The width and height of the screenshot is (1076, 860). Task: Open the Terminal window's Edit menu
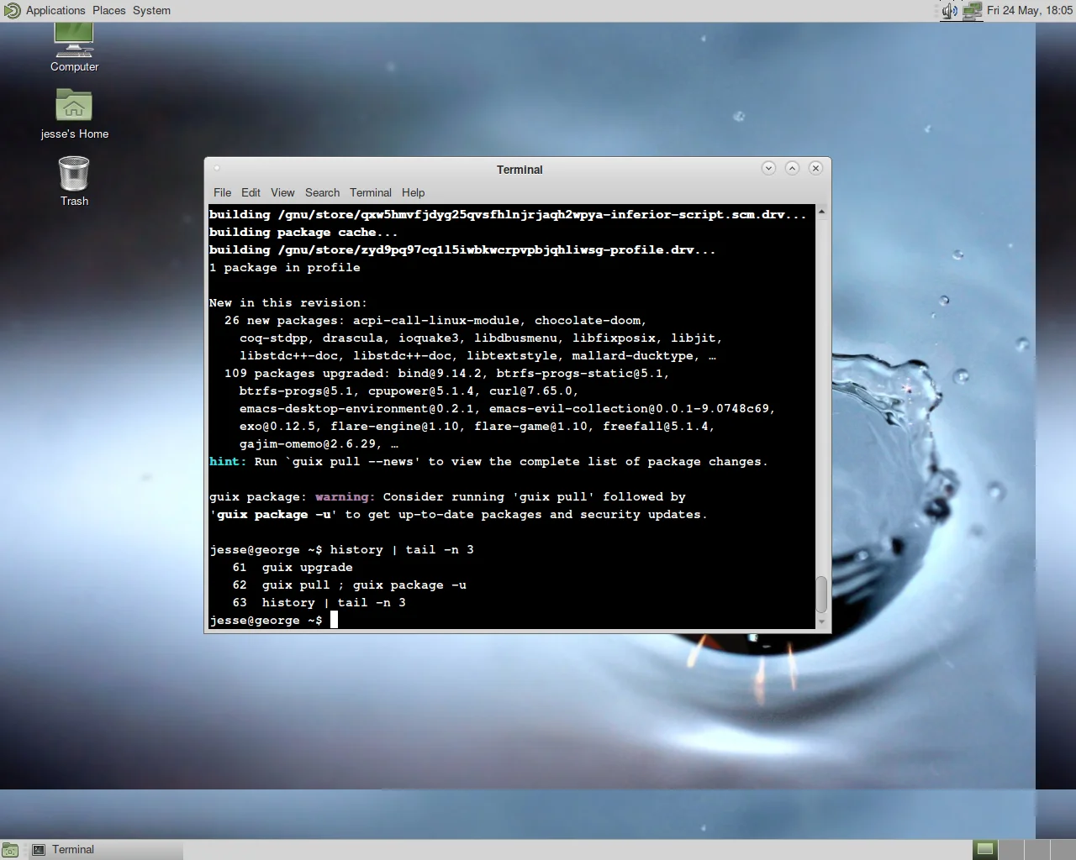point(251,192)
